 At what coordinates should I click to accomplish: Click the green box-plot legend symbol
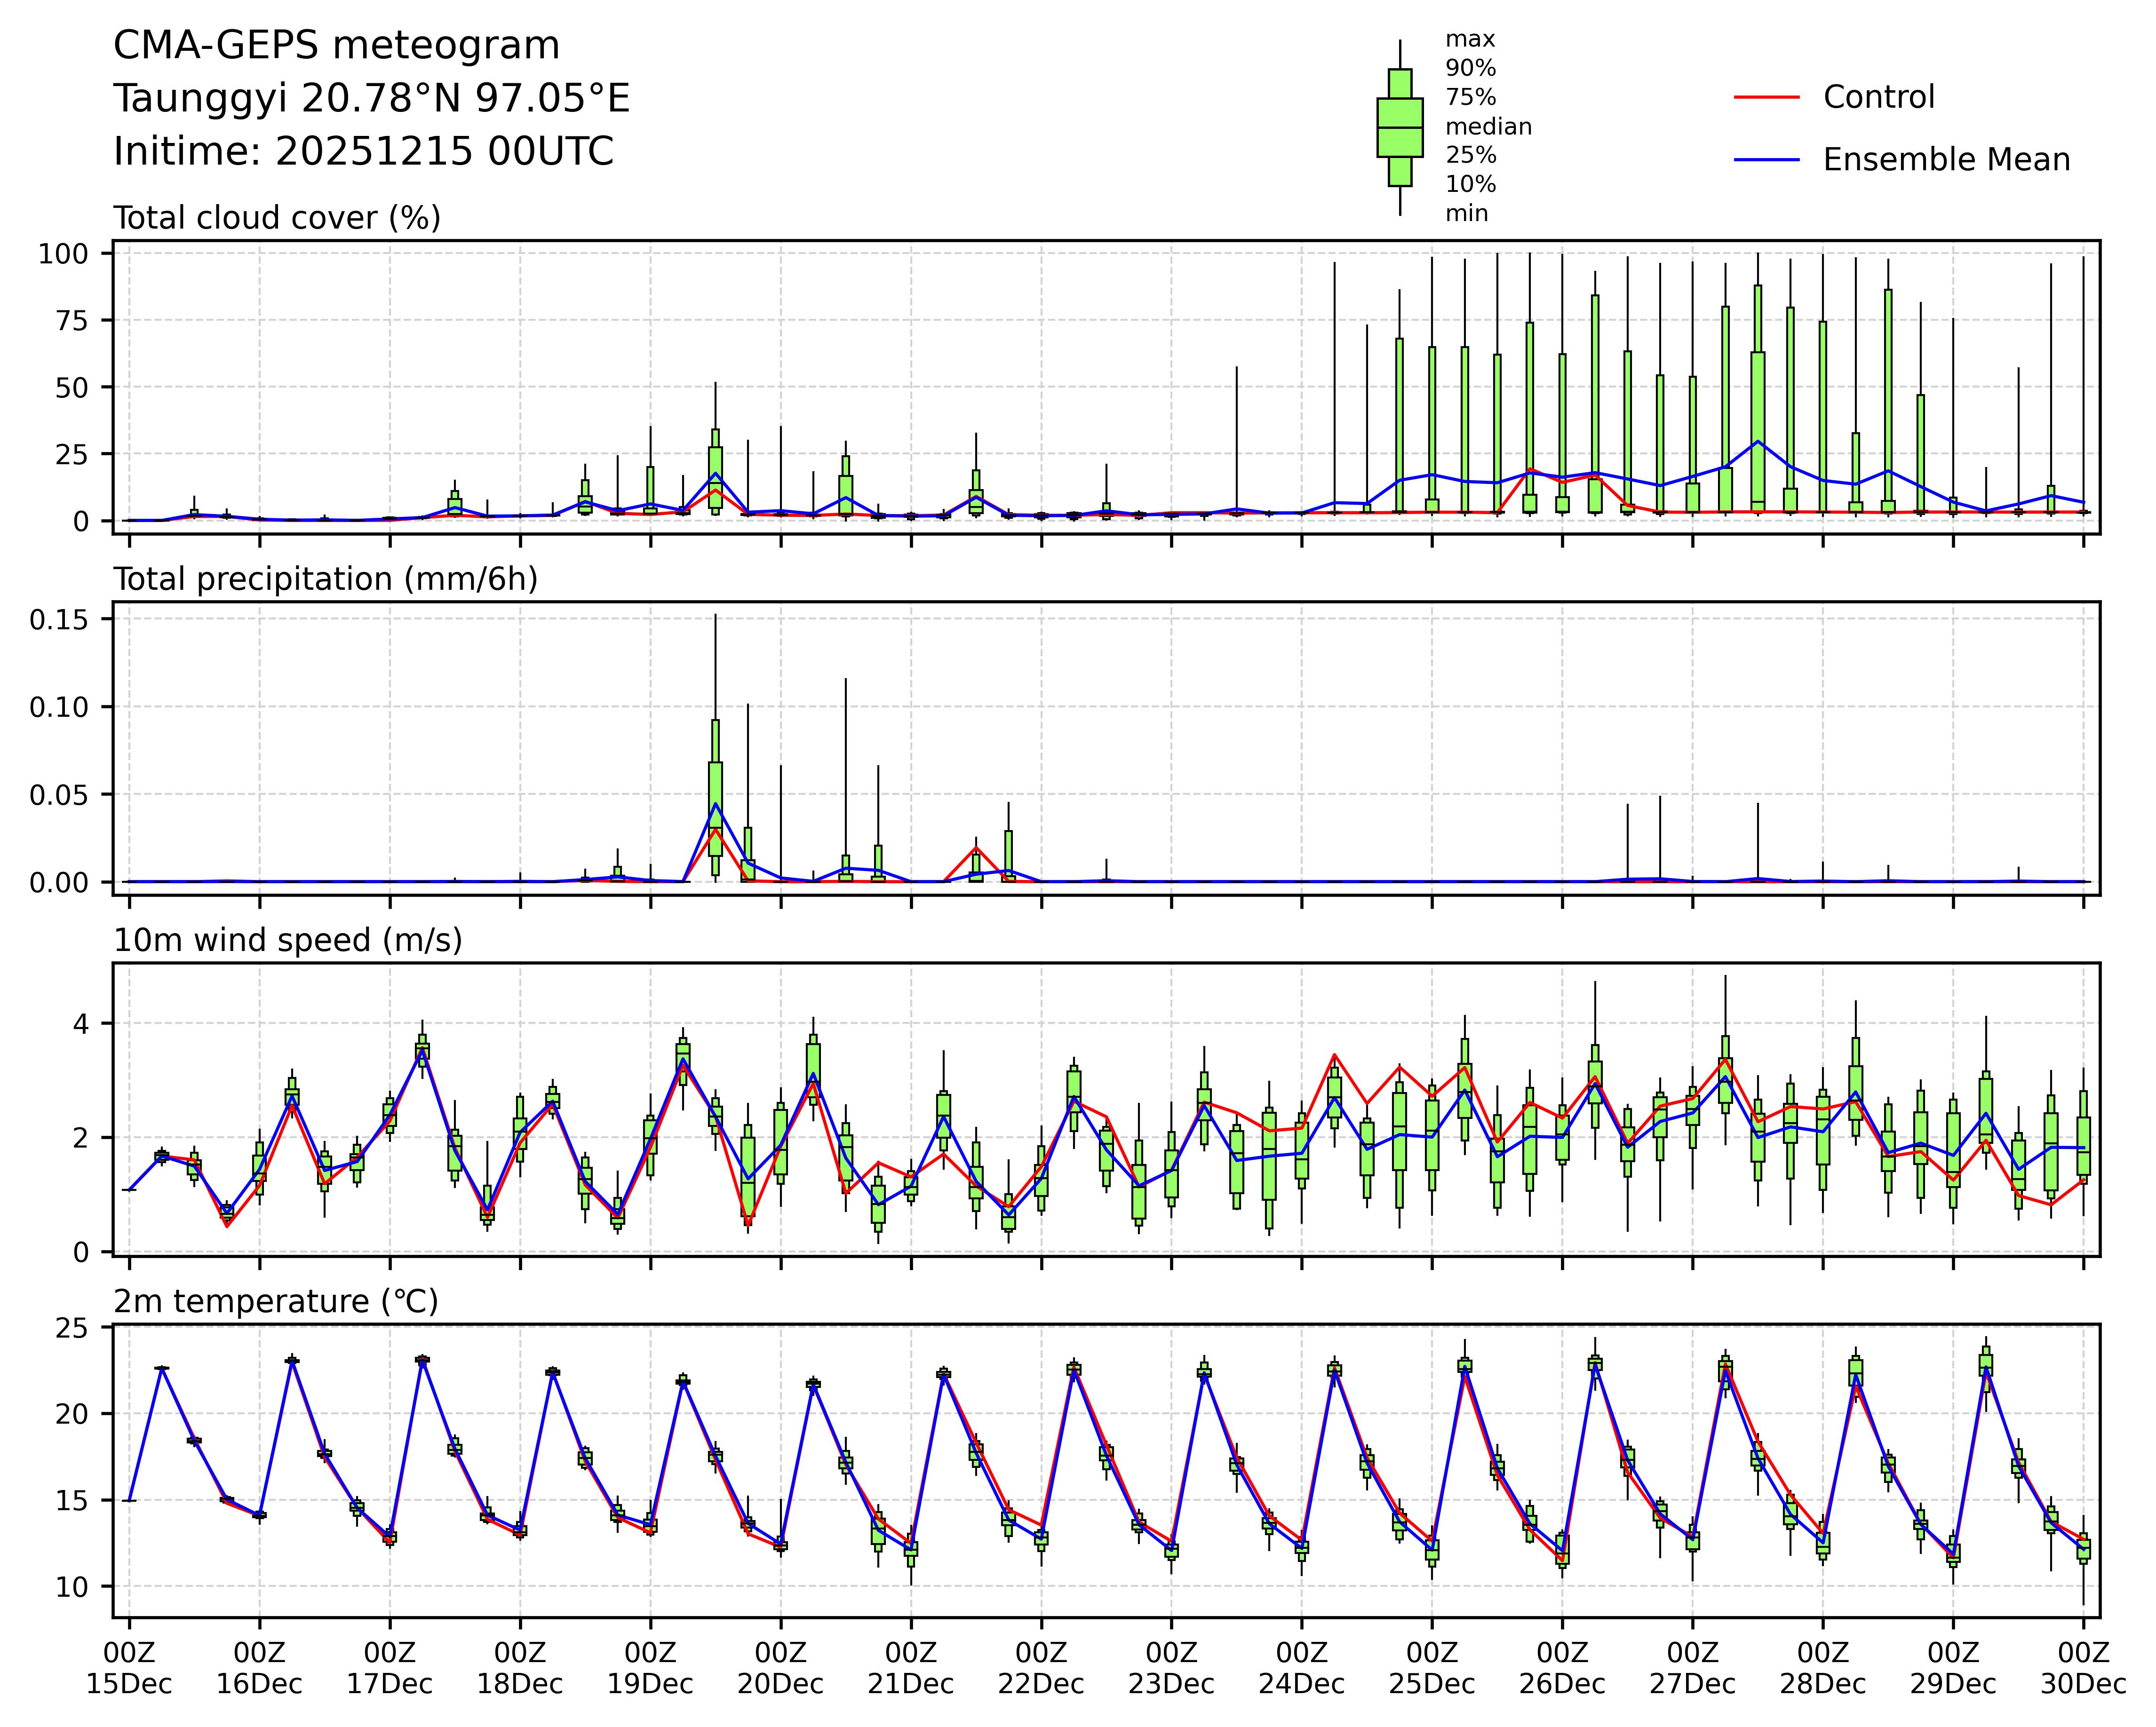[1399, 128]
